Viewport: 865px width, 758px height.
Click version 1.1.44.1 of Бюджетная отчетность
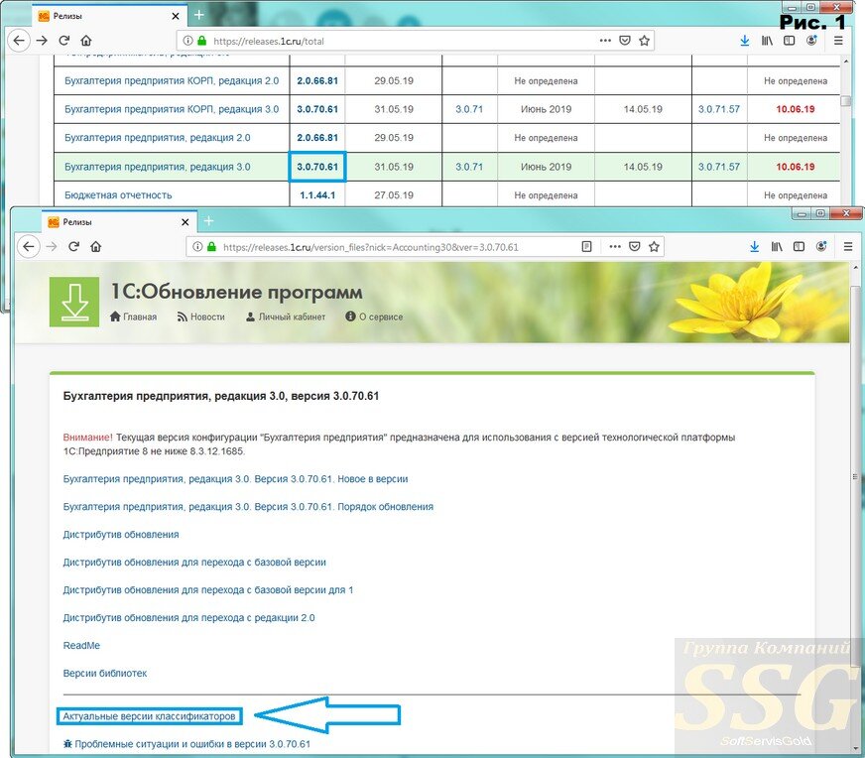pos(317,194)
